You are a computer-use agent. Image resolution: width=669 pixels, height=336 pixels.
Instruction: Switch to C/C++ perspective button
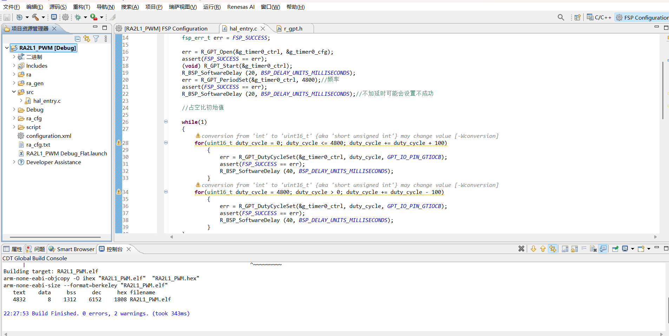tap(599, 17)
